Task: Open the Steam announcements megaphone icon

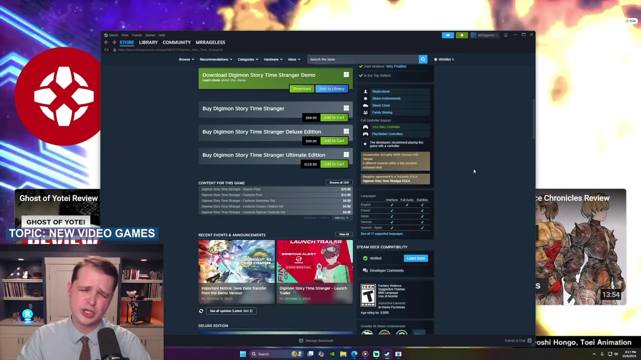Action: click(x=448, y=35)
